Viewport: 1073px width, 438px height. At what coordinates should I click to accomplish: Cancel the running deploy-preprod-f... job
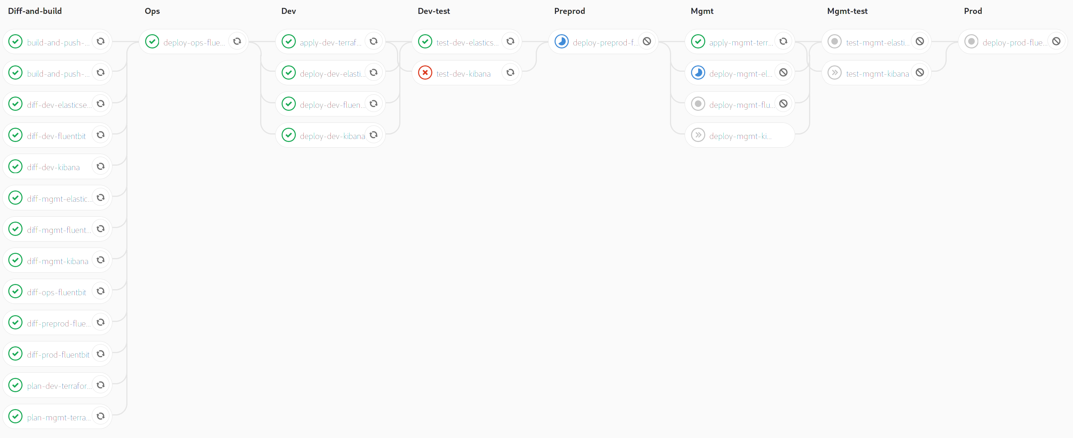(647, 41)
